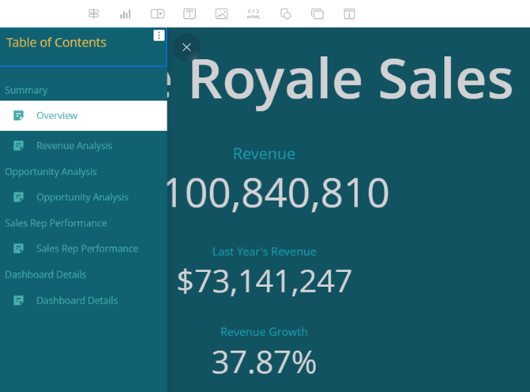The image size is (530, 392).
Task: Insert an image from the toolbar
Action: [221, 14]
